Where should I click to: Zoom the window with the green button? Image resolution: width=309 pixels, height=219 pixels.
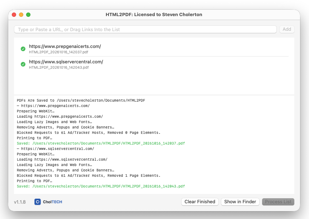28,15
